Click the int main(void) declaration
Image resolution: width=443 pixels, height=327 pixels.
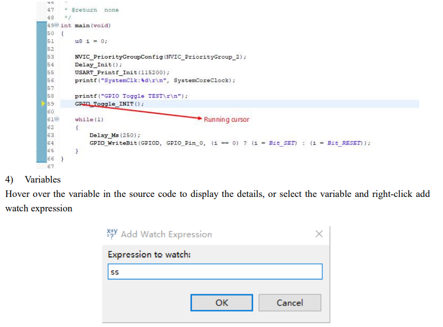(x=85, y=25)
